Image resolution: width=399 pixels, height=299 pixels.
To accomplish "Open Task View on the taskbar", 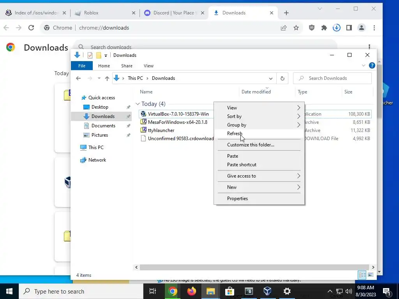I will click(152, 291).
